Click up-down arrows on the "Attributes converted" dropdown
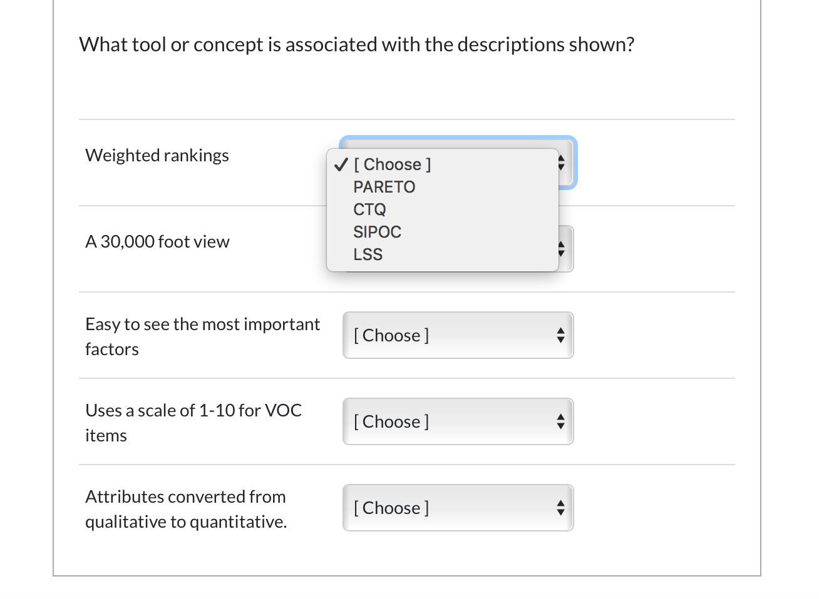Viewport: 819px width, 599px height. point(560,508)
